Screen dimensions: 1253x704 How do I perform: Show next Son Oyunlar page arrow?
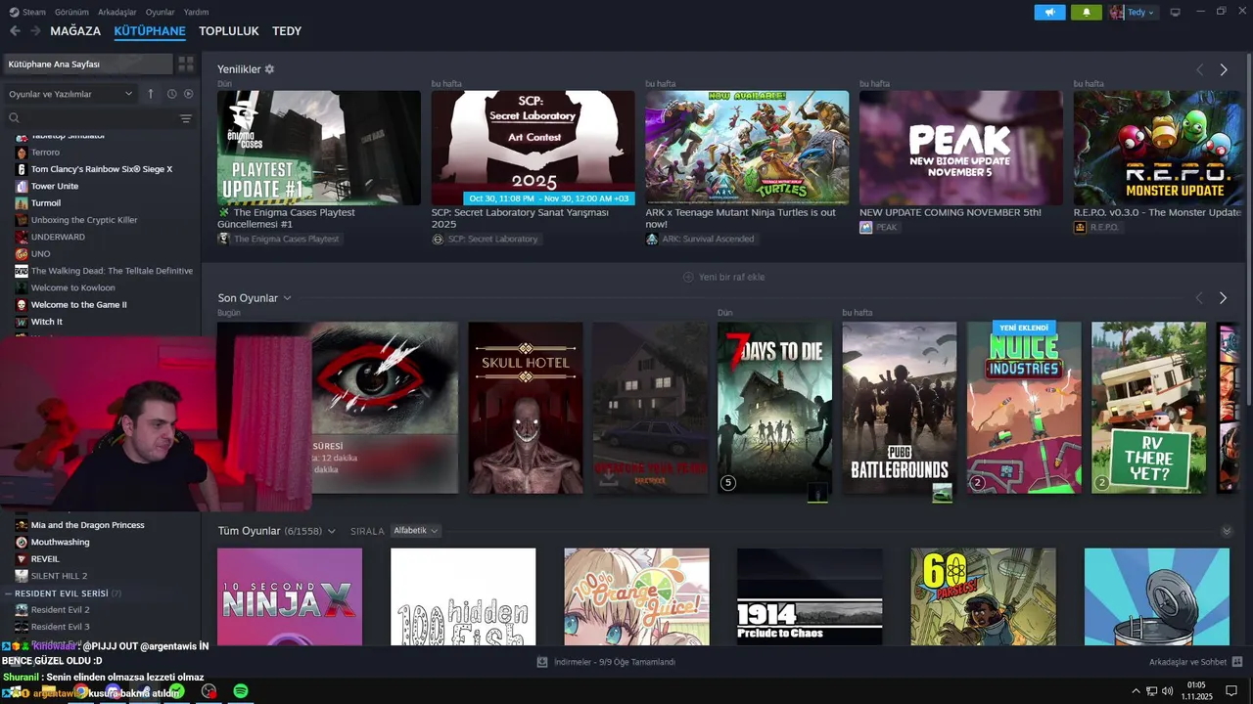pos(1223,297)
